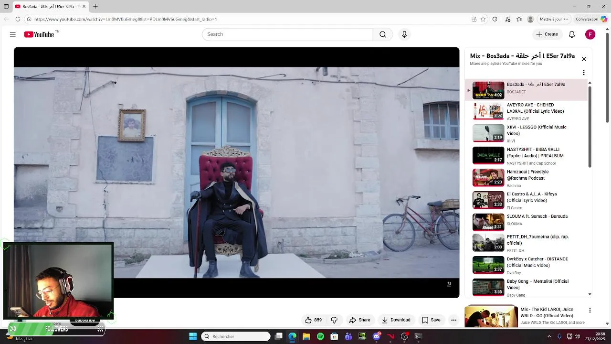Open Microsoft Teams taskbar icon
Screen dimensions: 611x344
348,336
